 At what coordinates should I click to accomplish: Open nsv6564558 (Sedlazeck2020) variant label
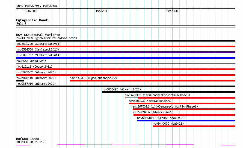tap(38, 49)
